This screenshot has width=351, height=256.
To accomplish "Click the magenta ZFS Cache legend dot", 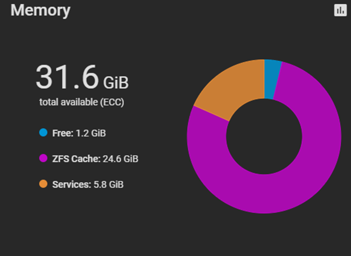I will 43,158.
